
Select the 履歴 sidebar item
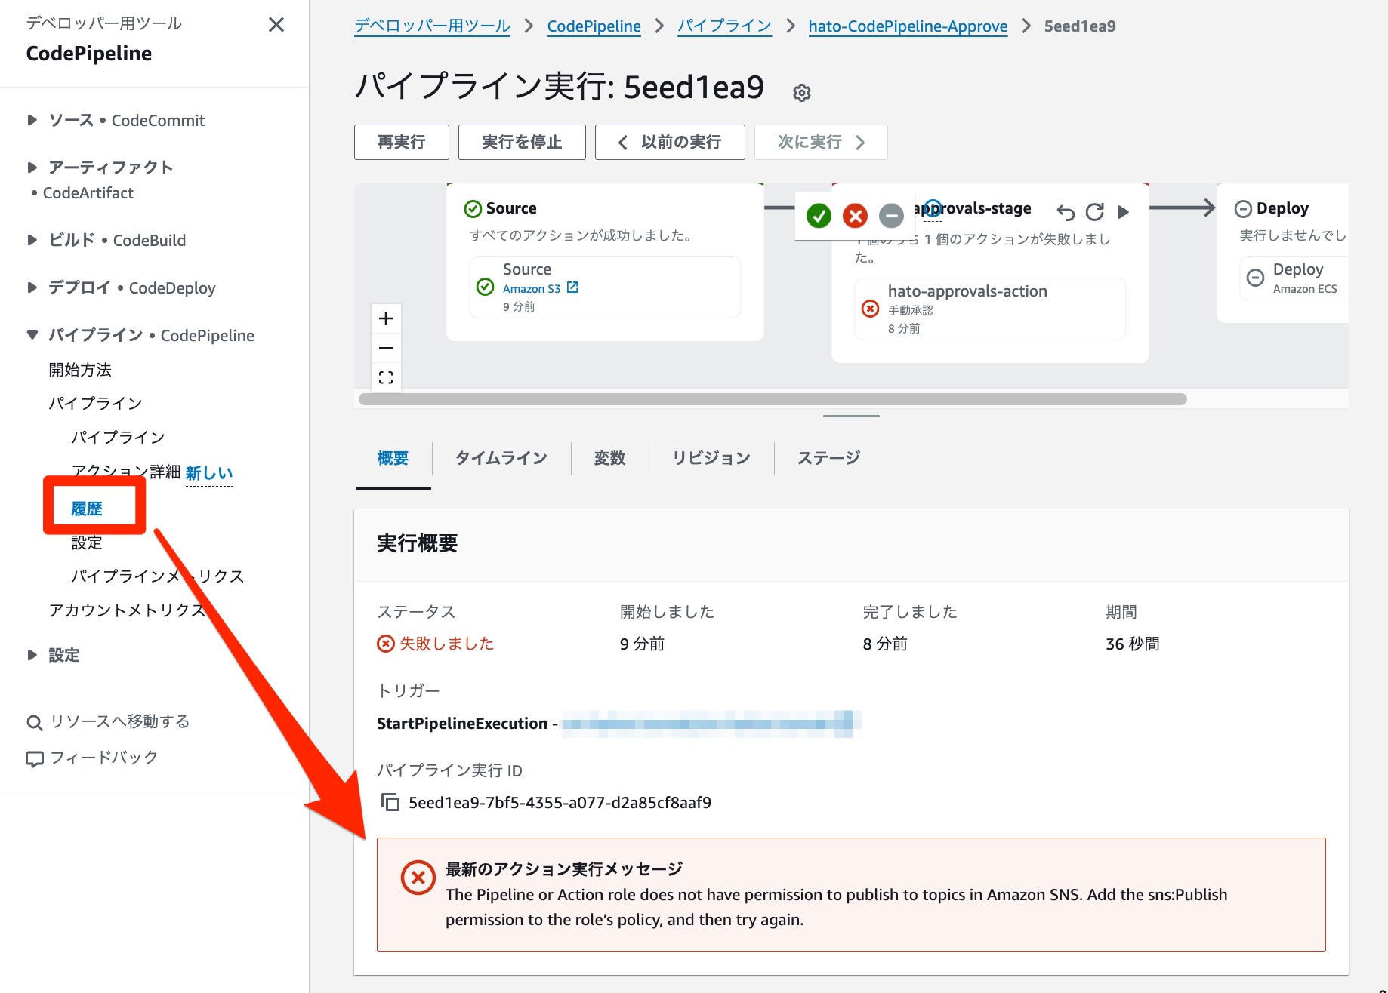[87, 509]
